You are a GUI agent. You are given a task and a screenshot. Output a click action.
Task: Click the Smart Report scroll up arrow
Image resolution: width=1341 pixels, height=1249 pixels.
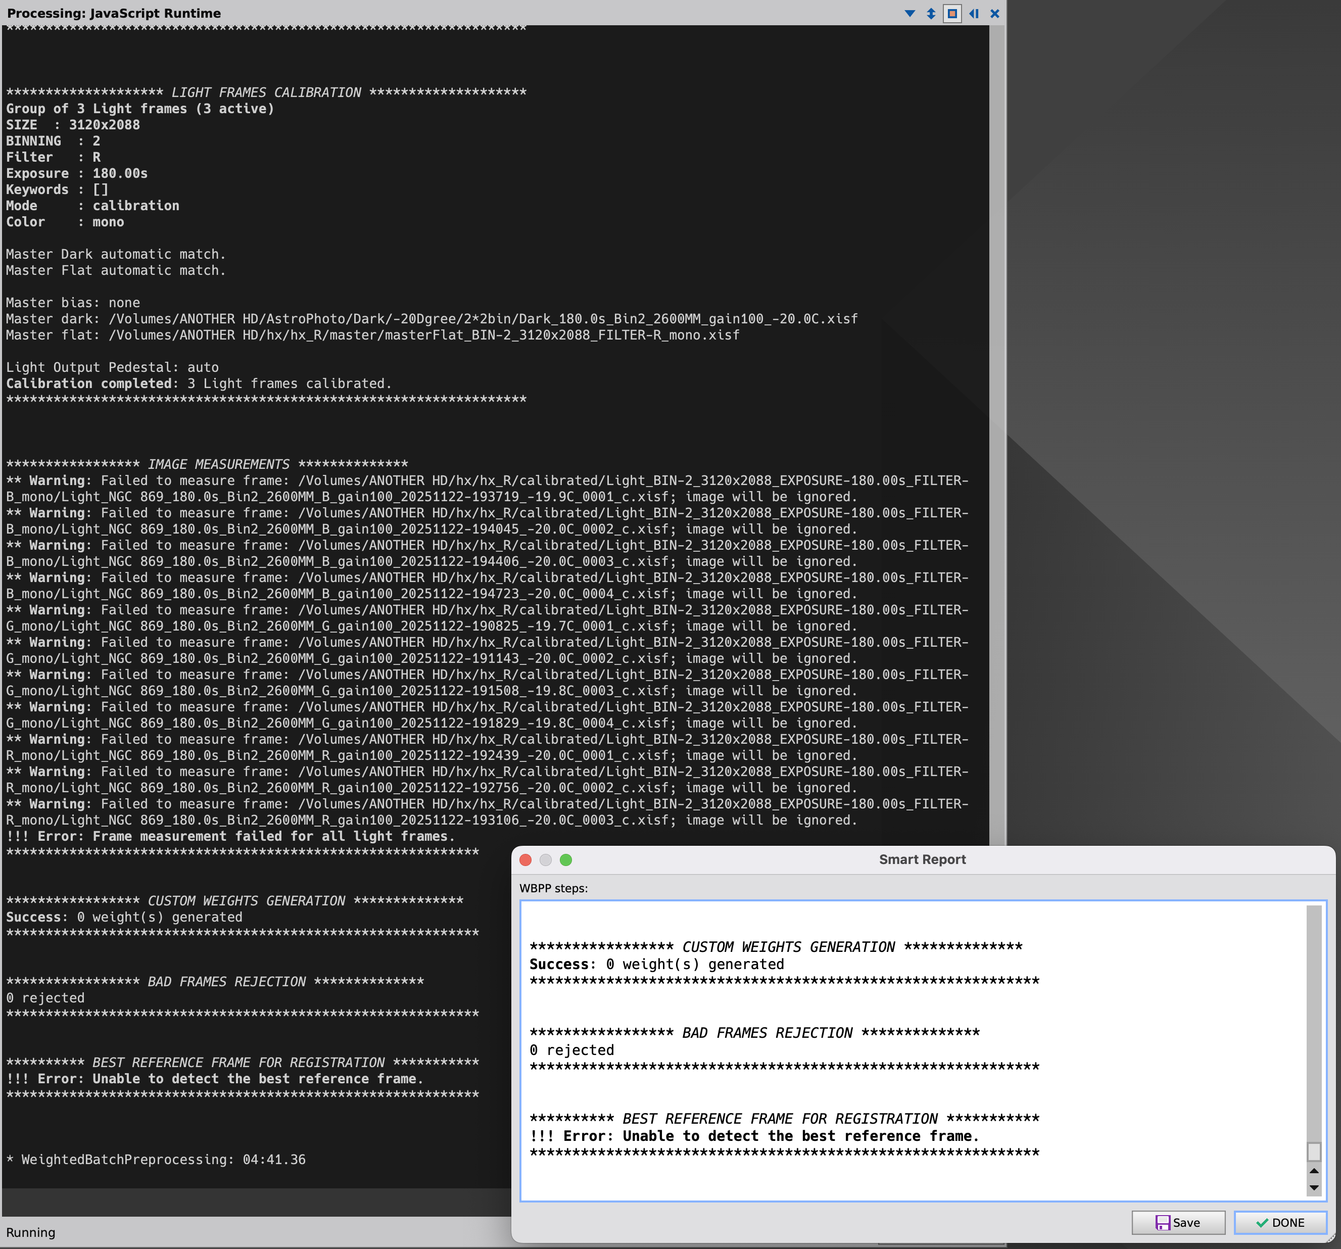(1314, 1172)
